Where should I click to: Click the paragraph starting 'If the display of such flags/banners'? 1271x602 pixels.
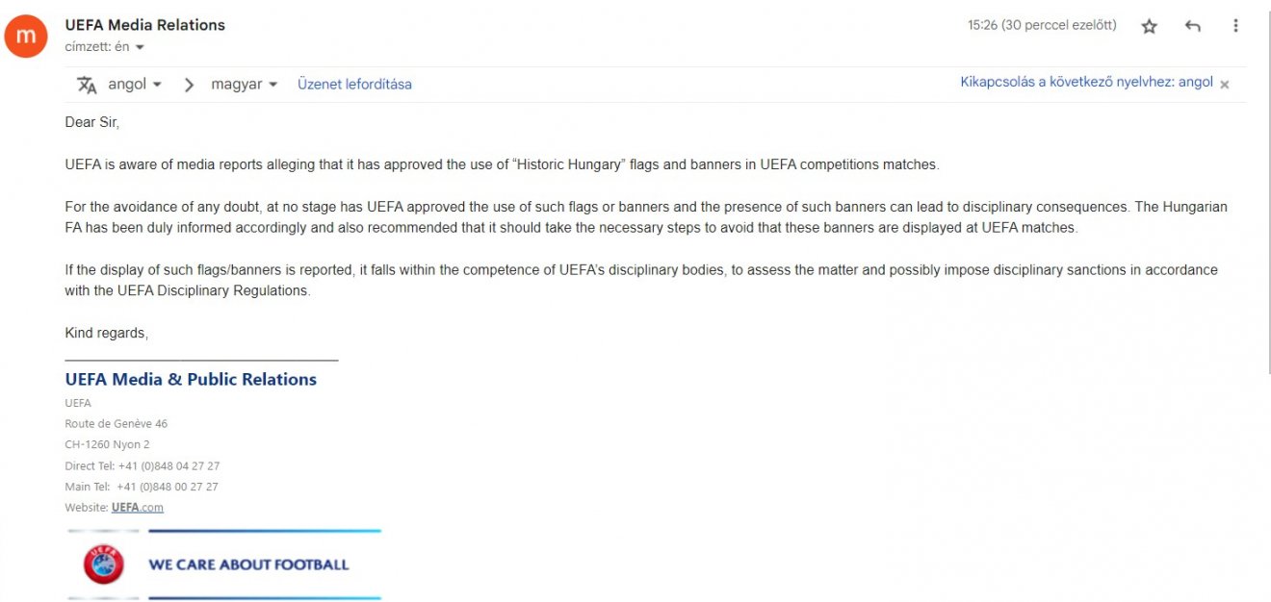point(641,281)
